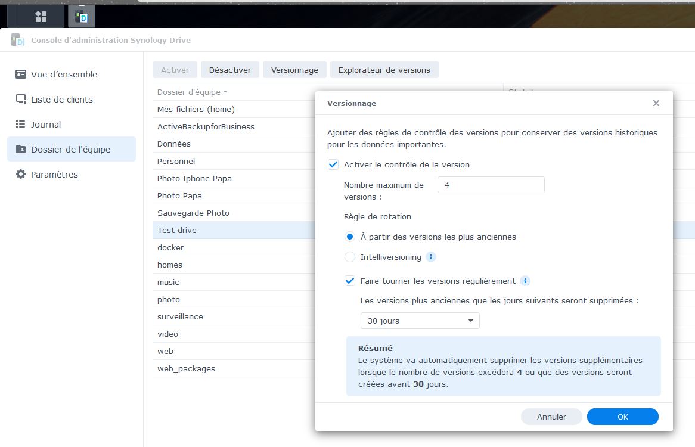Select the docker folder row
This screenshot has width=695, height=447.
click(x=234, y=248)
